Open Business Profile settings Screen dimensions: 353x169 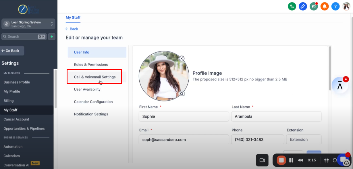[x=17, y=82]
